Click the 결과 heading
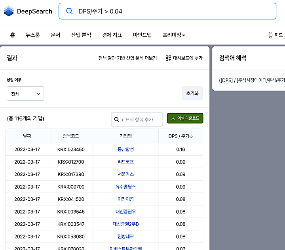The width and height of the screenshot is (285, 250). tap(12, 58)
